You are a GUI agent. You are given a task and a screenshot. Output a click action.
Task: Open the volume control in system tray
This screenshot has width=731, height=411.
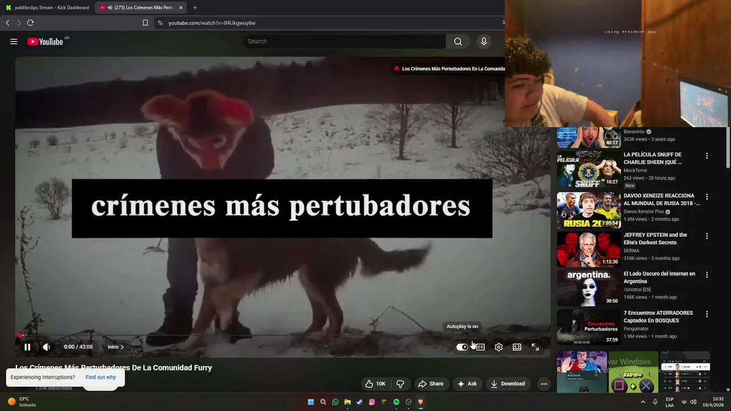pos(693,402)
